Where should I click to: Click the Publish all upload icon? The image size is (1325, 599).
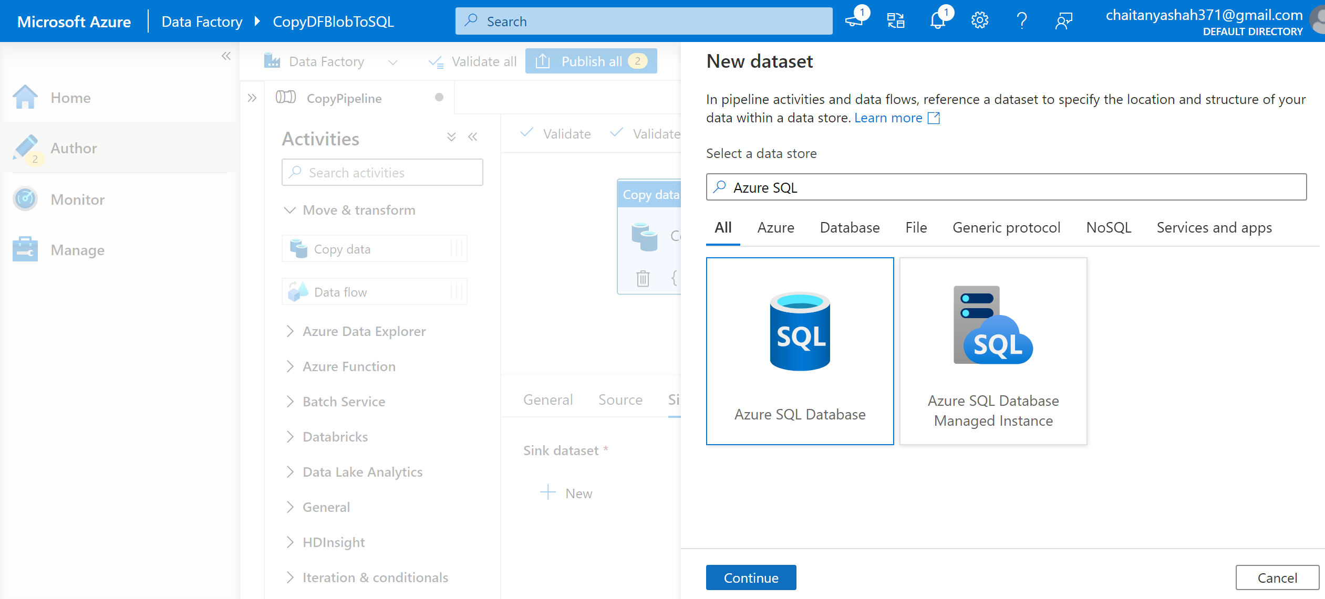pyautogui.click(x=542, y=61)
